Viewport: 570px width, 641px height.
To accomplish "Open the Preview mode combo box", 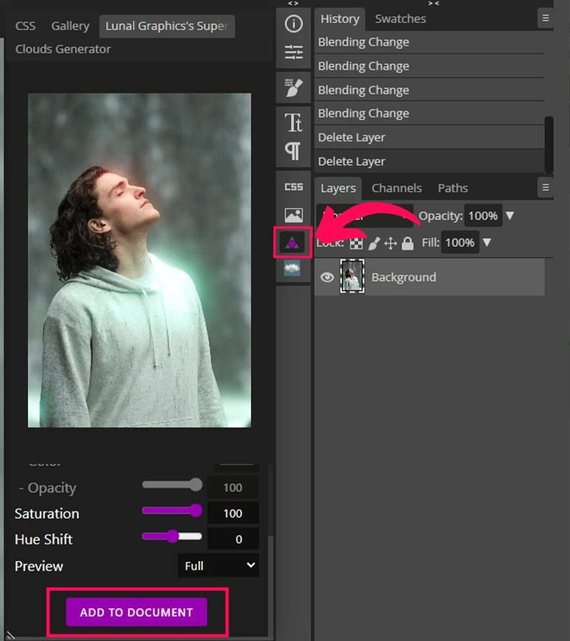I will coord(218,565).
